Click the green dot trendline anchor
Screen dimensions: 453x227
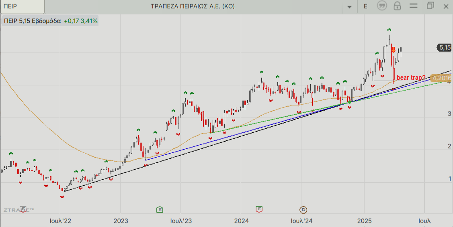click(x=350, y=102)
